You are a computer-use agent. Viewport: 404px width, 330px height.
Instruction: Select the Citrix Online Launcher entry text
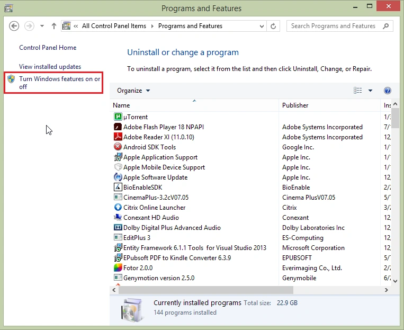point(154,207)
